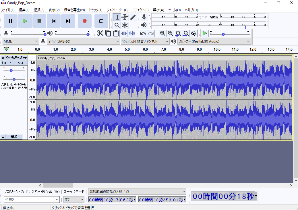Image resolution: width=298 pixels, height=210 pixels.
Task: Open the 選択(S) menu
Action: [39, 10]
